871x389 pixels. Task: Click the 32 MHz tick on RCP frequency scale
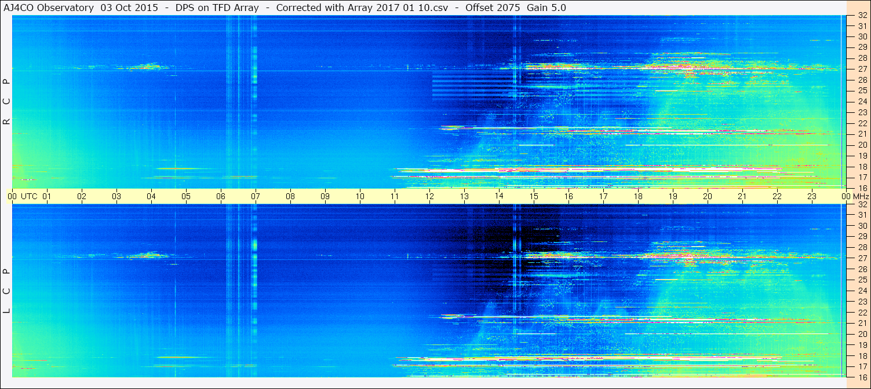[x=862, y=16]
